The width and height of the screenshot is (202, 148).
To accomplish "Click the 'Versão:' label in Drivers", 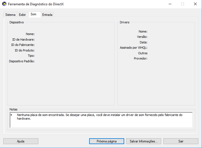I will tap(142, 37).
